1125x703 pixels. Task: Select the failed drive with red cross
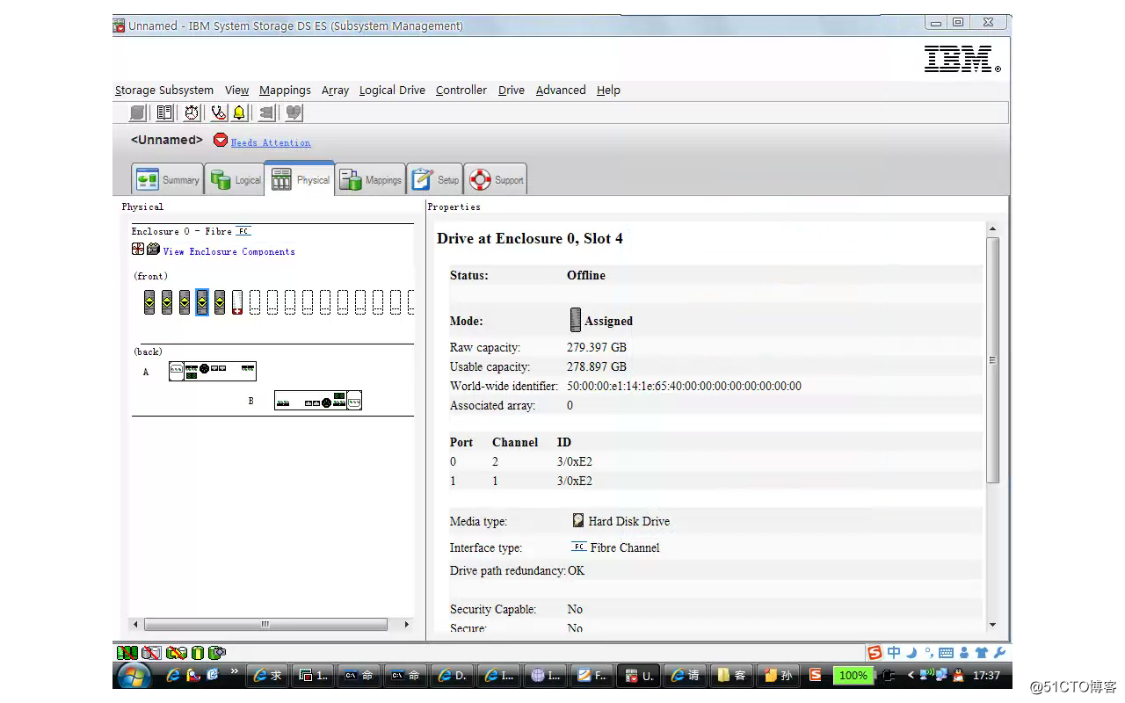pos(237,302)
